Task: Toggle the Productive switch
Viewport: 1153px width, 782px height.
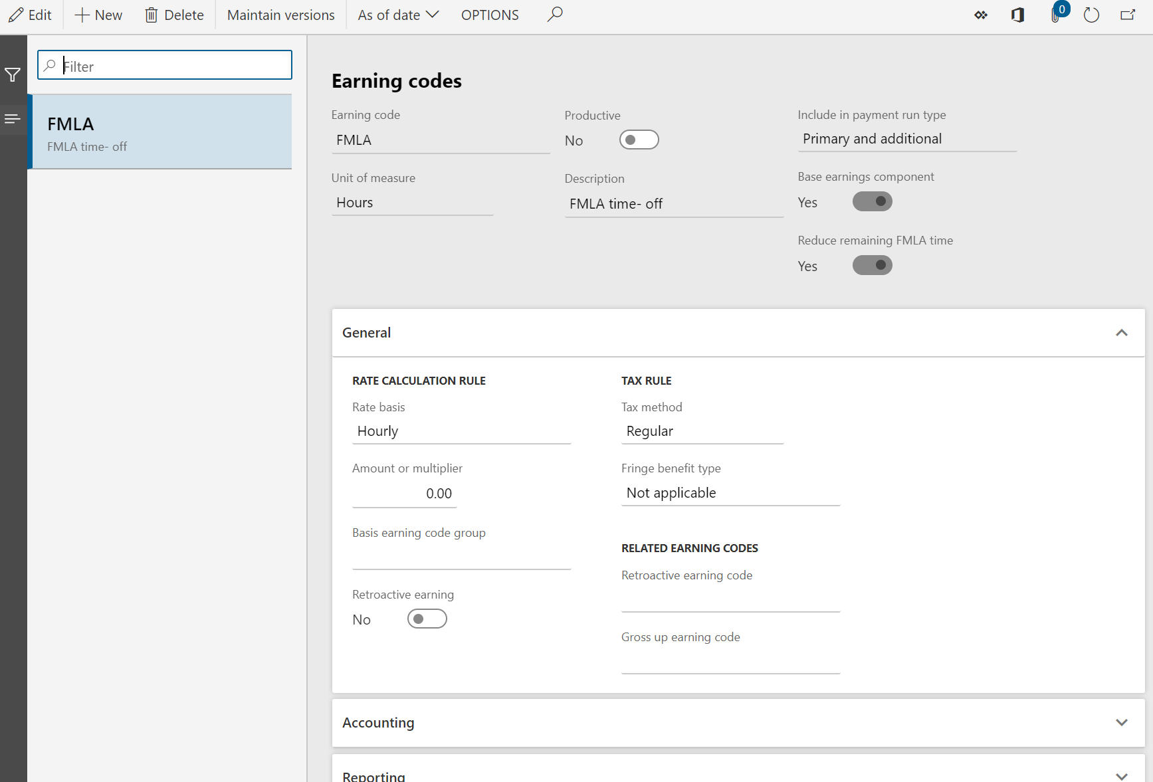Action: (639, 140)
